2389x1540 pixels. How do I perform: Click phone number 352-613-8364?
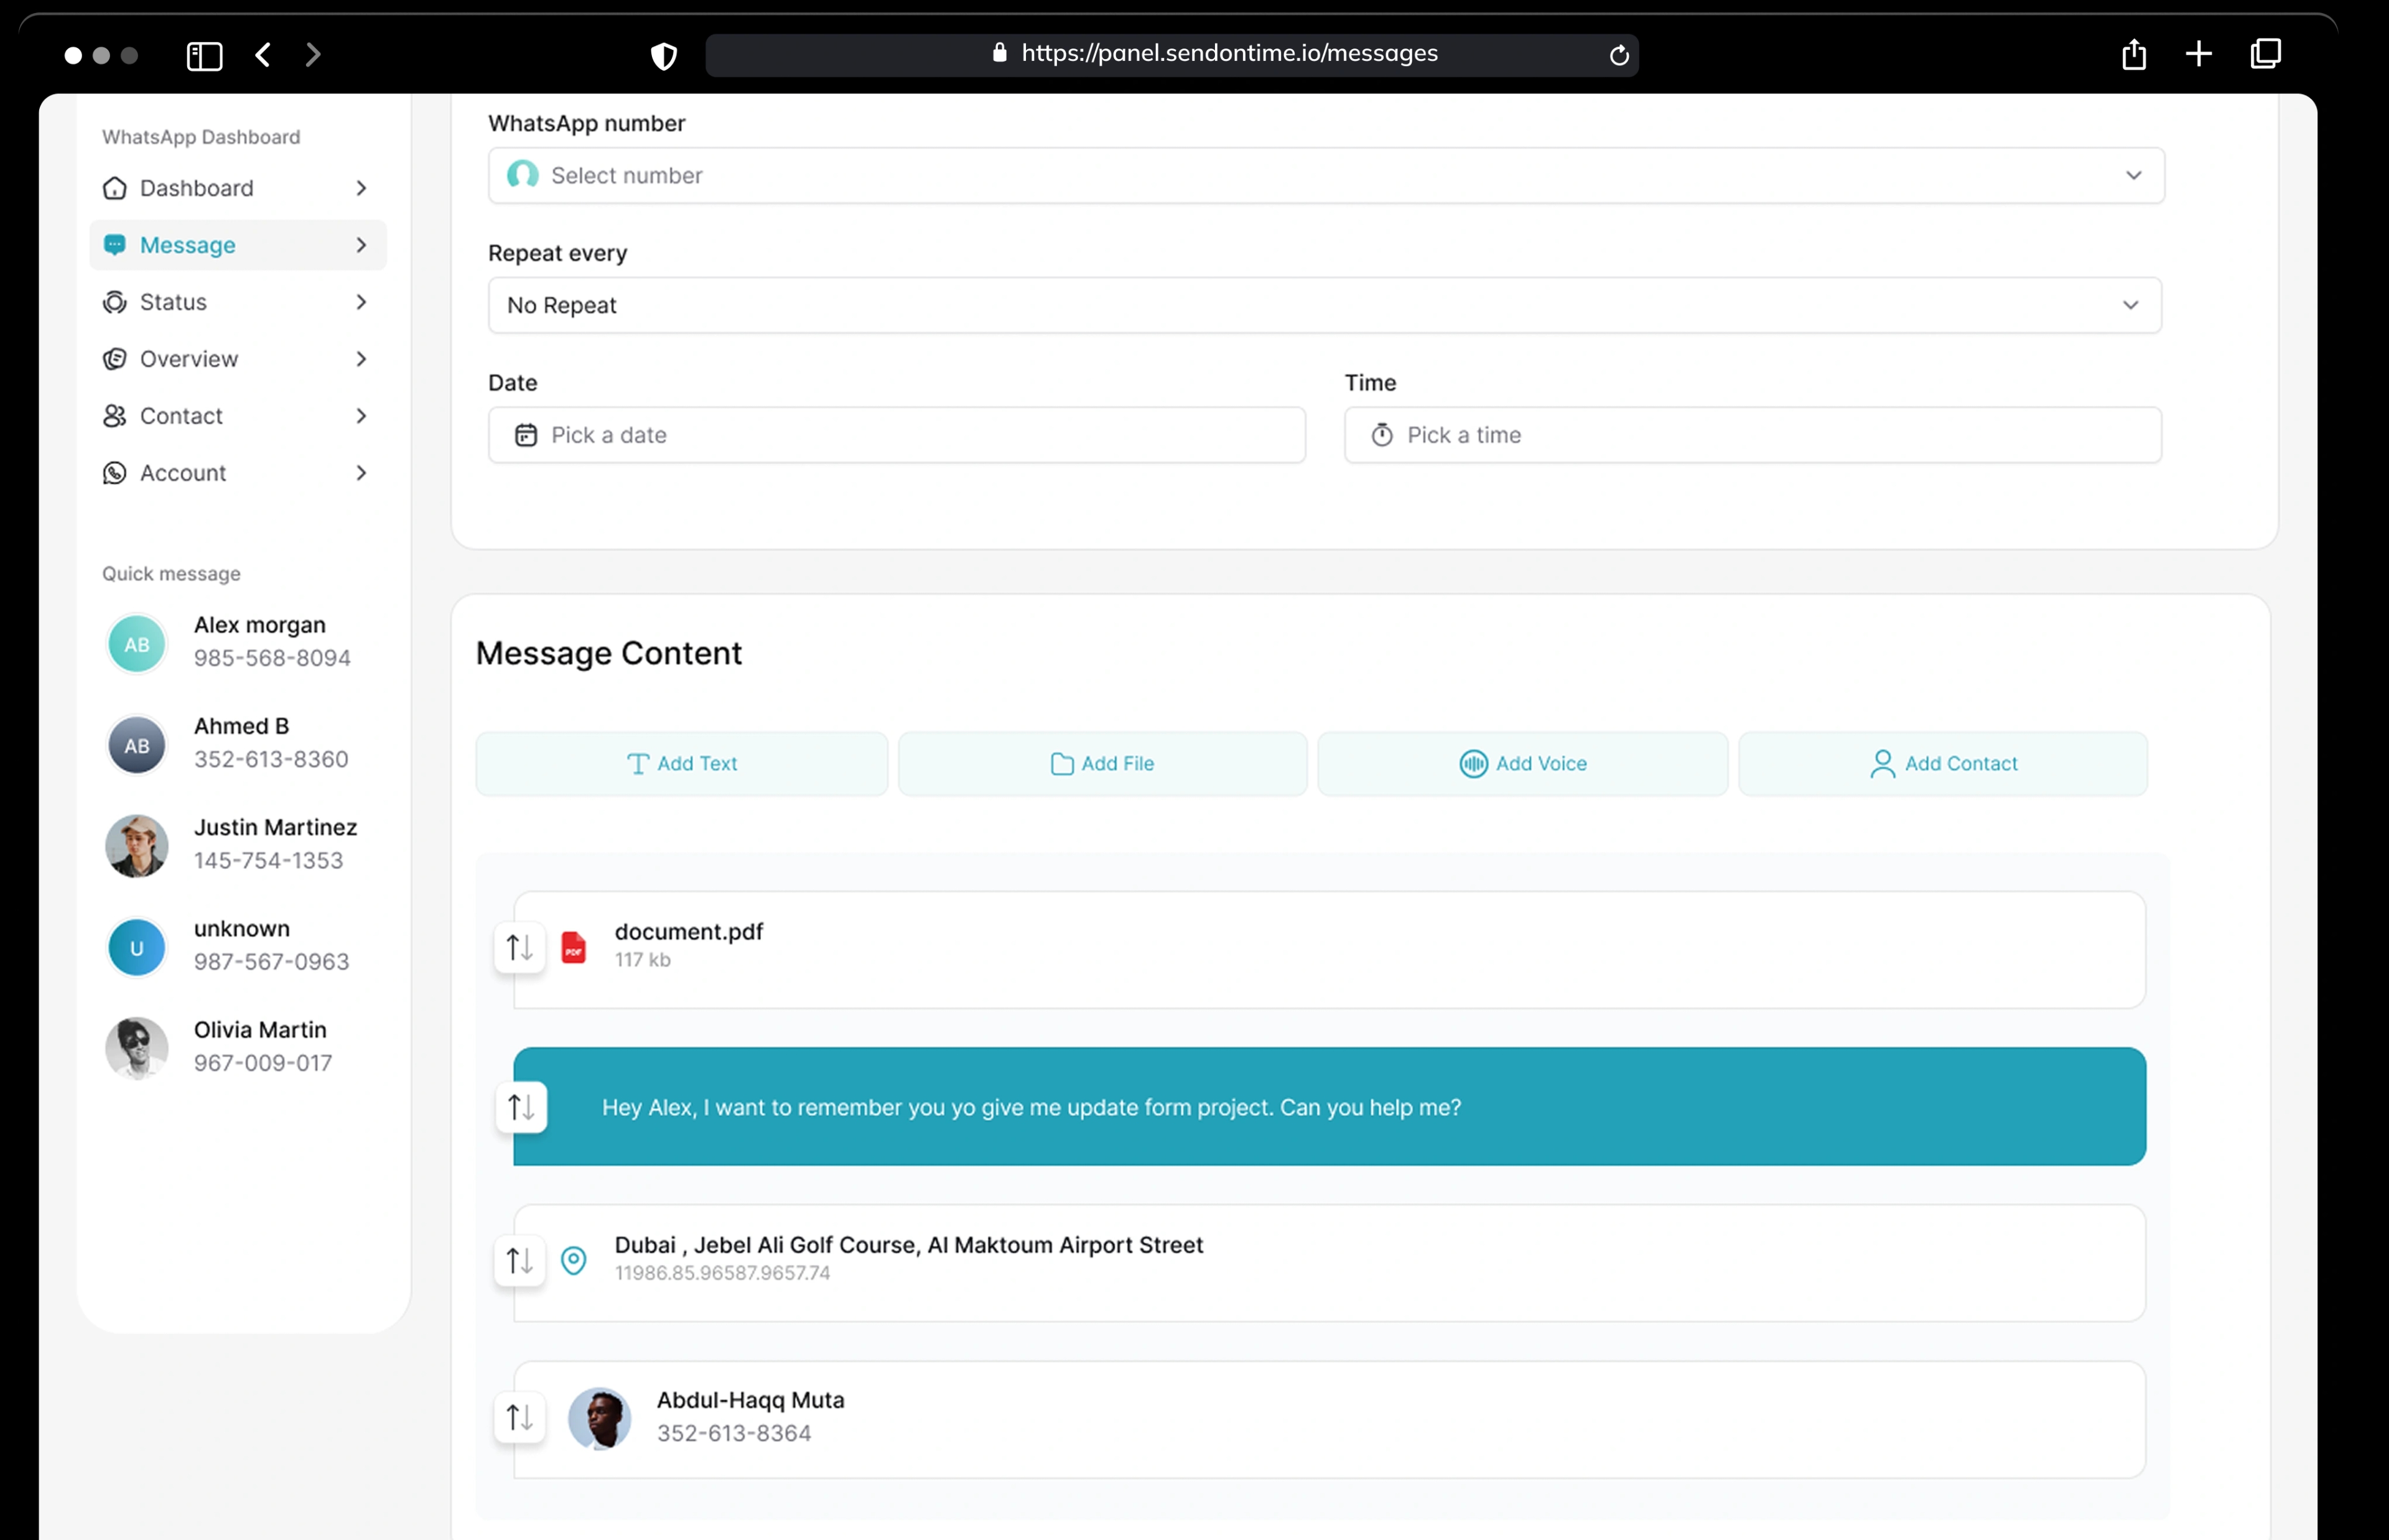coord(733,1433)
